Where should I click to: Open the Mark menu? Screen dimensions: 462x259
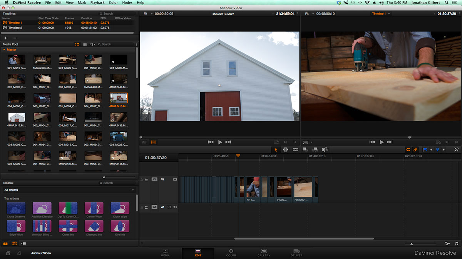82,3
